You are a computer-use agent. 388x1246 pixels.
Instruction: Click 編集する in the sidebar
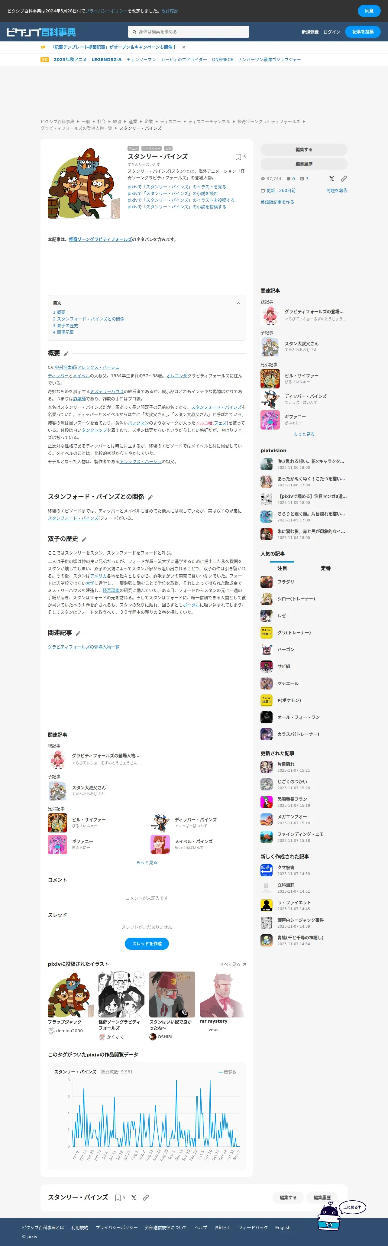pyautogui.click(x=304, y=149)
